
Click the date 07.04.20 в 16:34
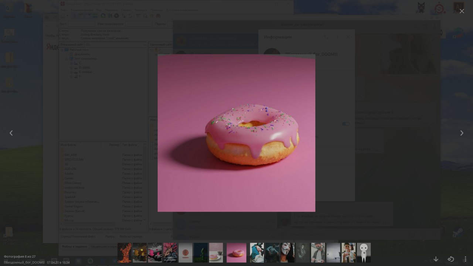point(58,262)
